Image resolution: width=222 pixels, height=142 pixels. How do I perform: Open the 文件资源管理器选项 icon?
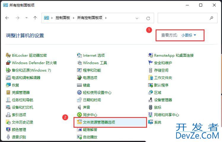(x=79, y=122)
